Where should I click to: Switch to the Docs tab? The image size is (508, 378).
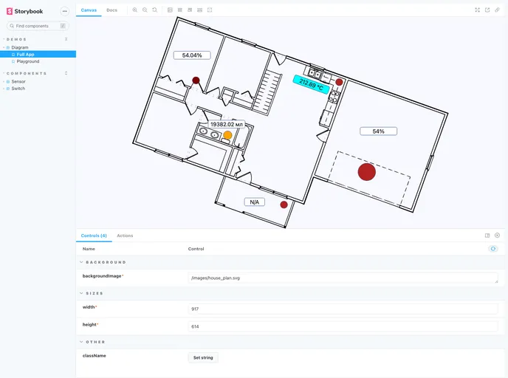click(111, 10)
